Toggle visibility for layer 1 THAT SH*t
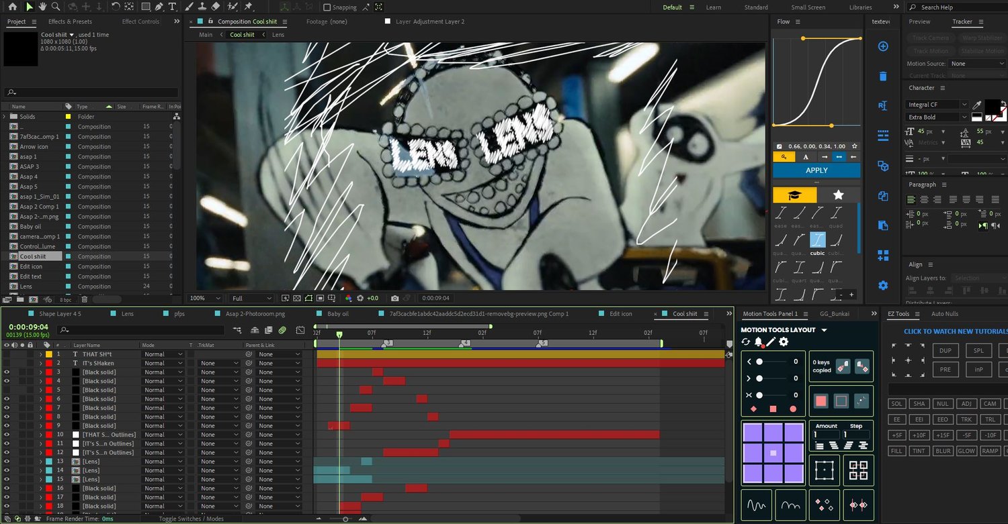Viewport: 1008px width, 524px height. click(7, 354)
